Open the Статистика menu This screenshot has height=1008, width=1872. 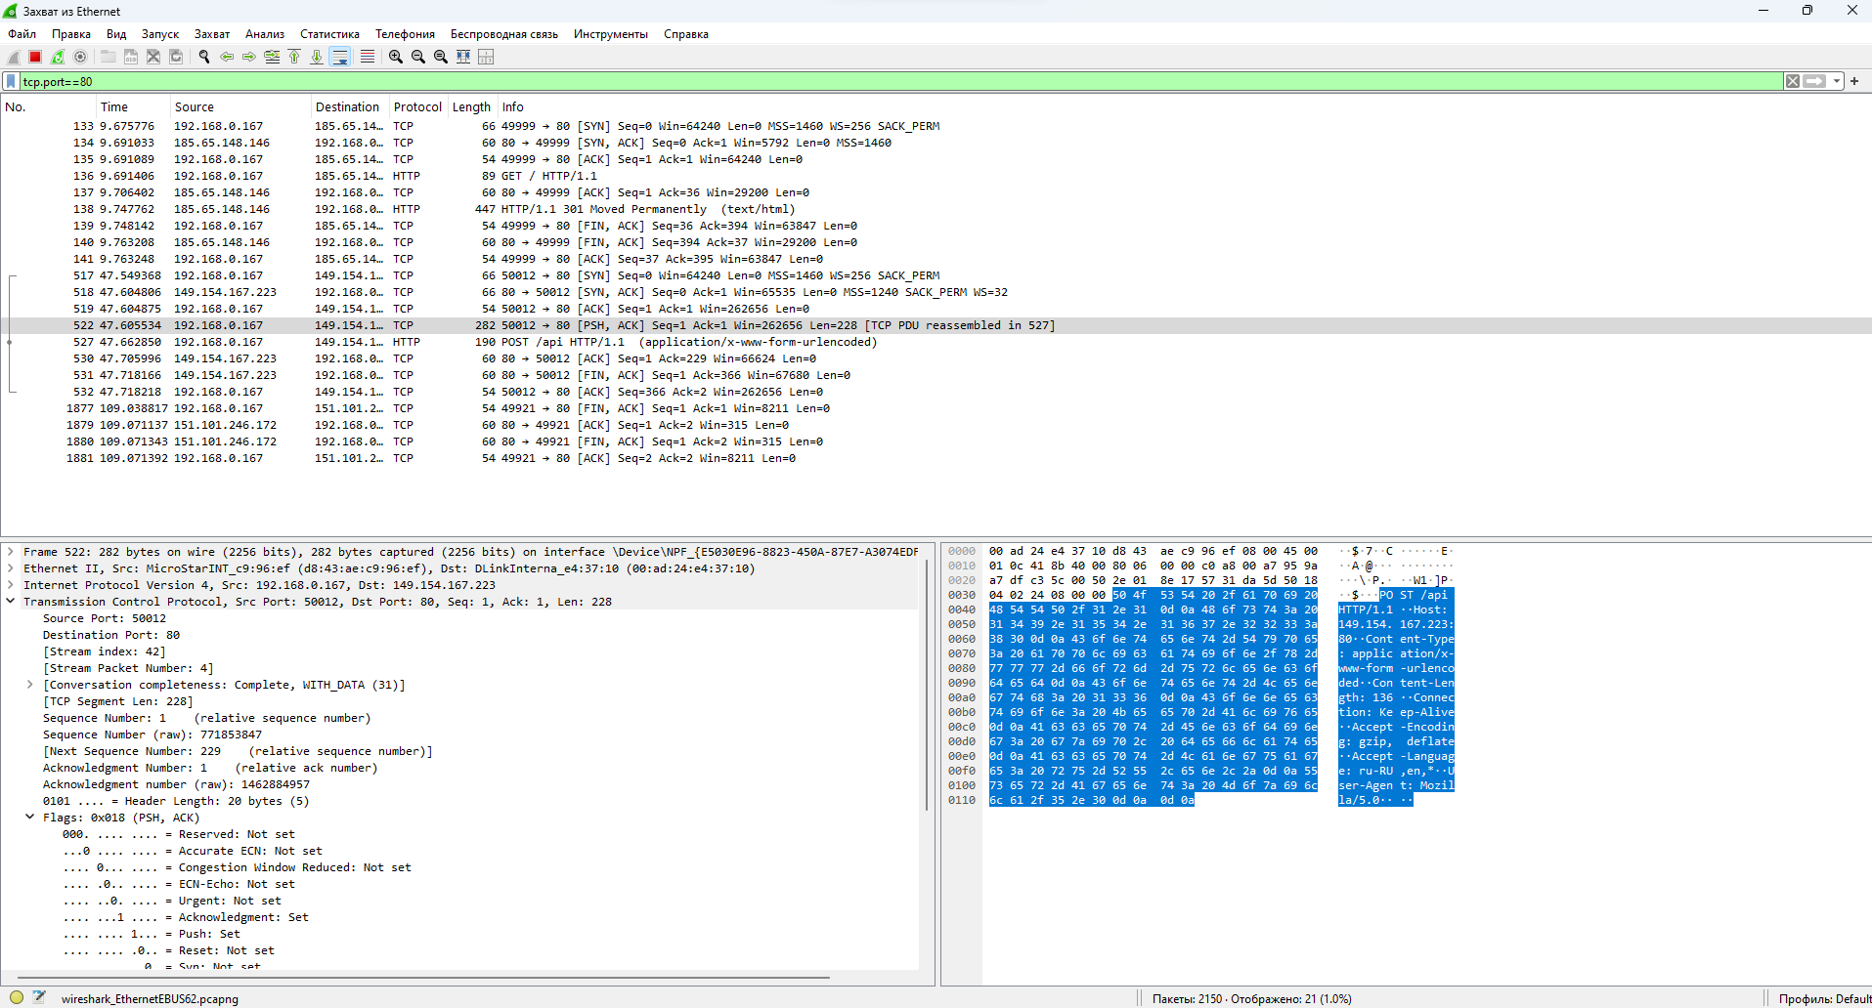pos(329,34)
